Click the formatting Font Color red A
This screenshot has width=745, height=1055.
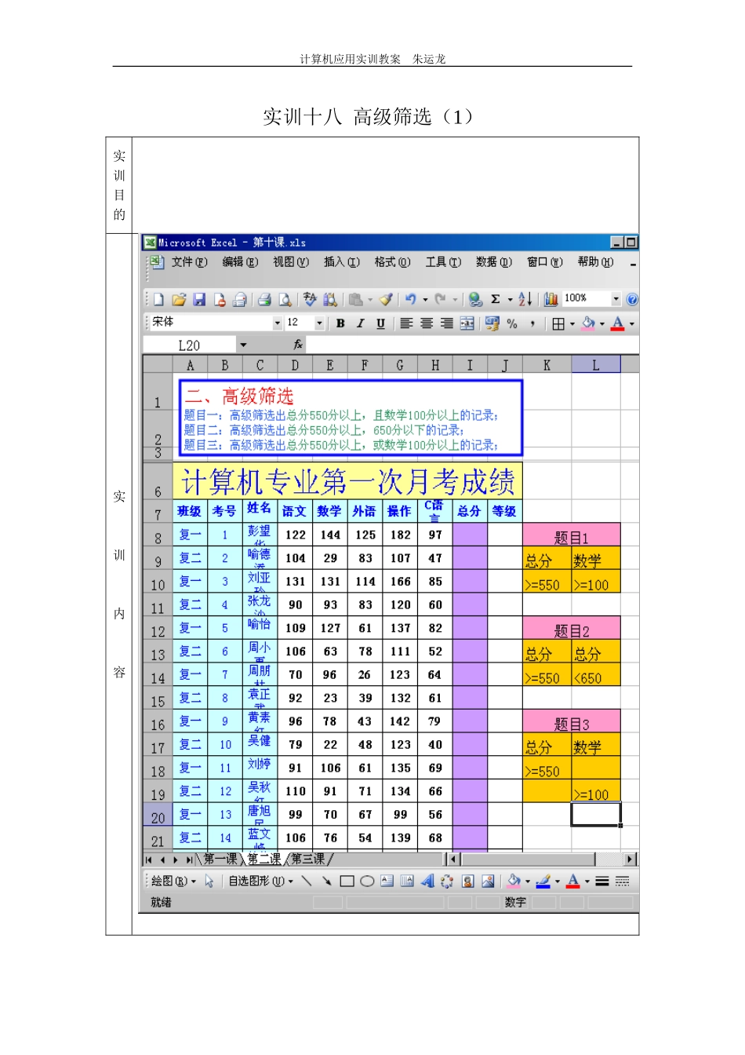tap(618, 323)
